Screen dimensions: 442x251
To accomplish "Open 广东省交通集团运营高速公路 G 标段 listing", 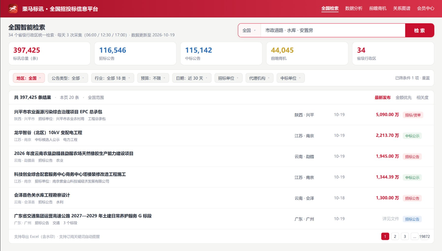I will (x=83, y=216).
